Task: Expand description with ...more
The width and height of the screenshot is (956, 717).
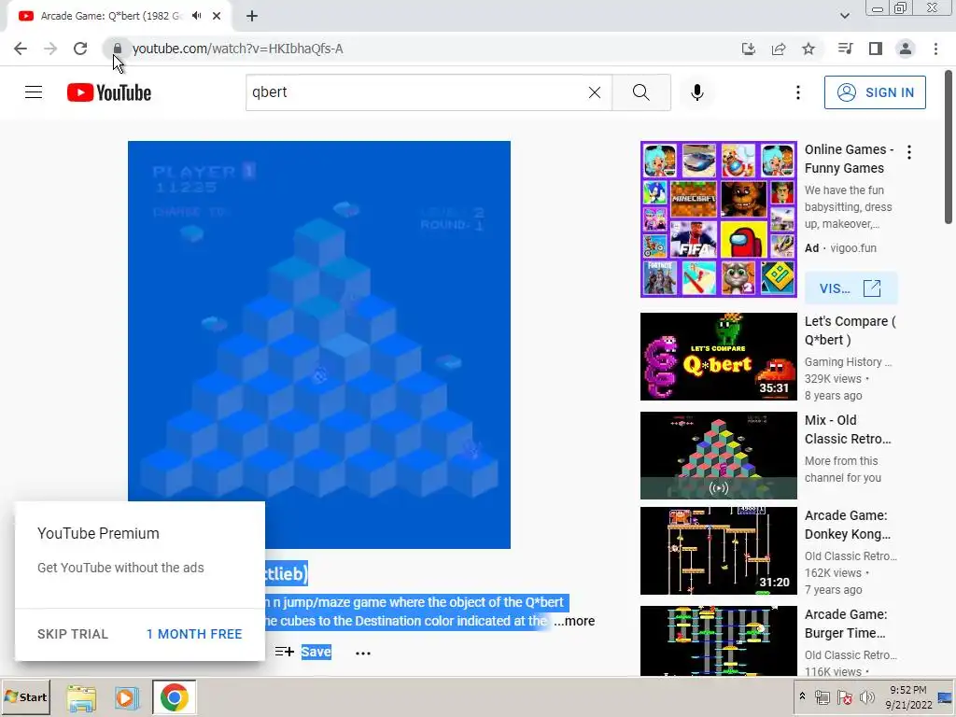Action: click(574, 621)
